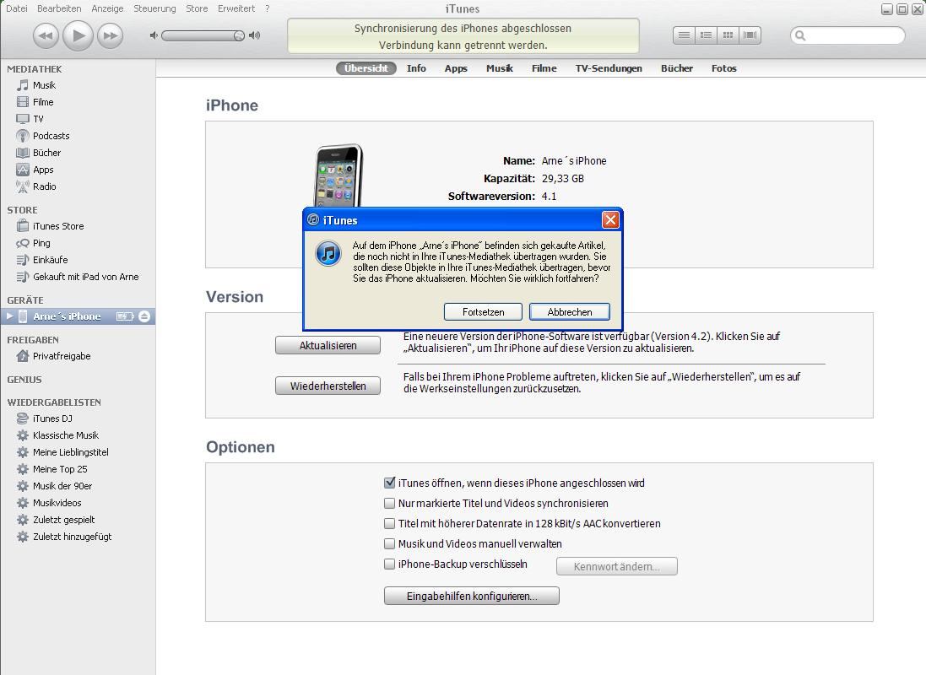Click Abbrechen in the dialog
Image resolution: width=926 pixels, height=675 pixels.
[570, 312]
